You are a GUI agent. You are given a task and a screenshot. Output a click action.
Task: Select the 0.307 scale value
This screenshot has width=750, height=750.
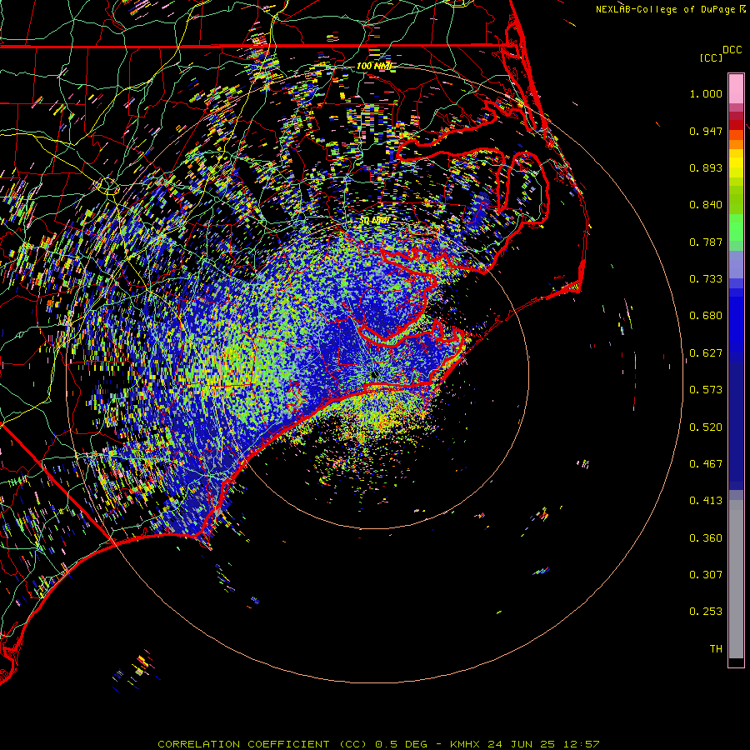[x=706, y=575]
